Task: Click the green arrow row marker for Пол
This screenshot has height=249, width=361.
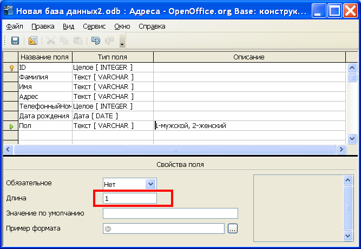Action: (x=11, y=126)
